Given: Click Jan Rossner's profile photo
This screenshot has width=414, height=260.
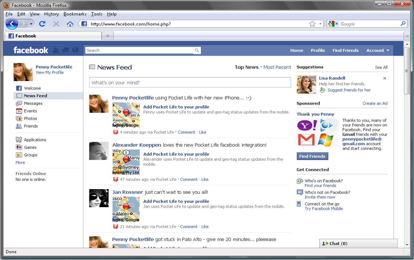Looking at the screenshot, I should (x=99, y=198).
